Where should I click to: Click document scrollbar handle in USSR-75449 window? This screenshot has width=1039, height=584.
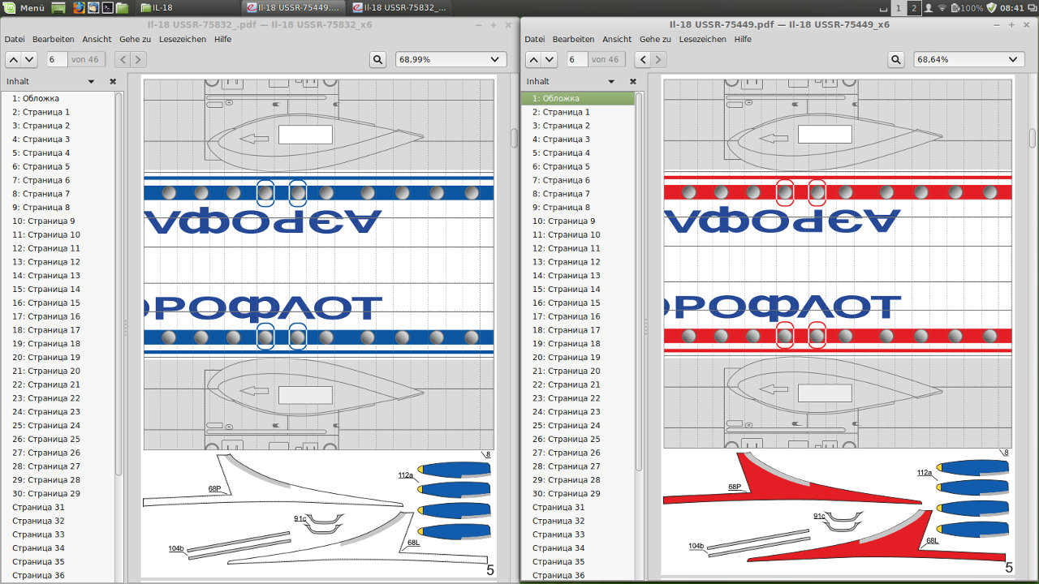(x=1033, y=138)
